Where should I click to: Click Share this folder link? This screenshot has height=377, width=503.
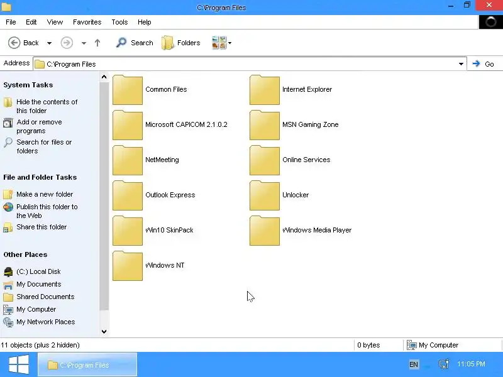click(x=41, y=227)
